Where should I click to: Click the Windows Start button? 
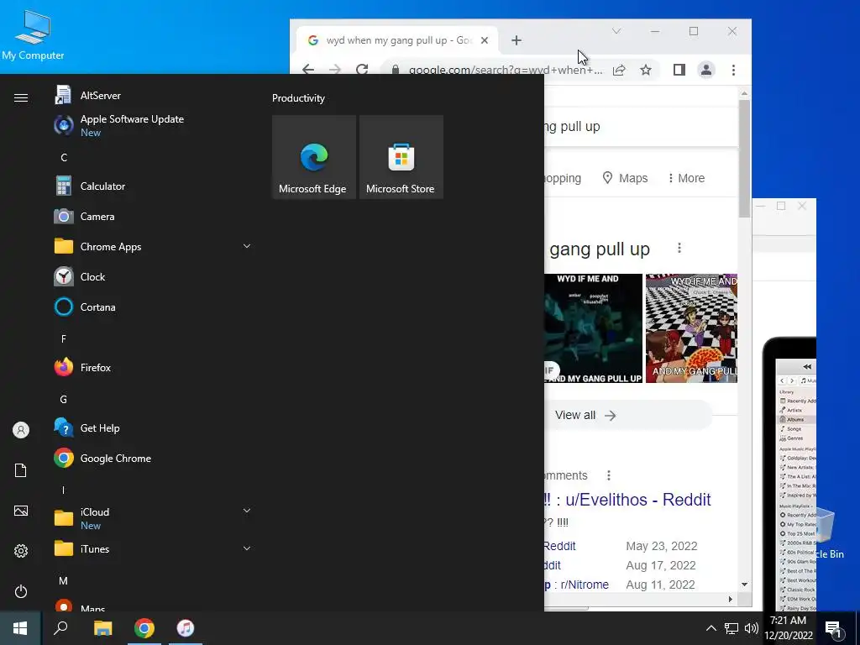tap(20, 628)
